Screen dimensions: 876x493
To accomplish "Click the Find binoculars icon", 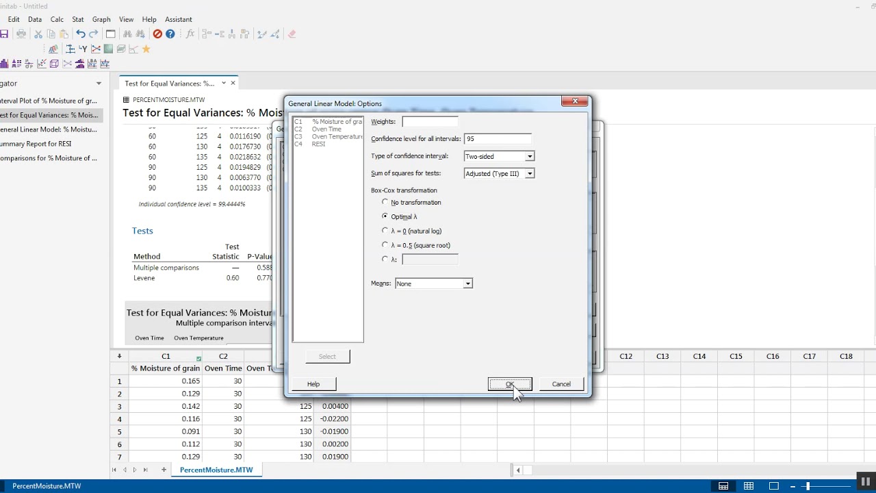I will click(128, 34).
